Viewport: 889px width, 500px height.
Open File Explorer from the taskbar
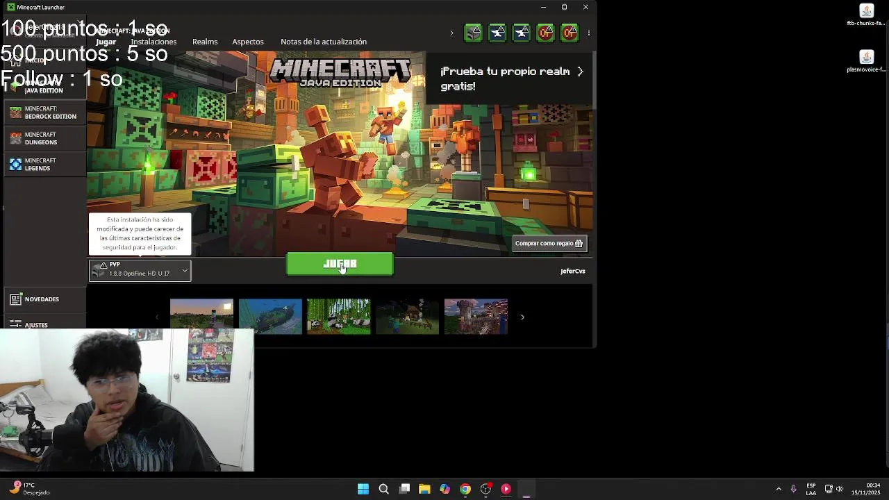point(424,489)
